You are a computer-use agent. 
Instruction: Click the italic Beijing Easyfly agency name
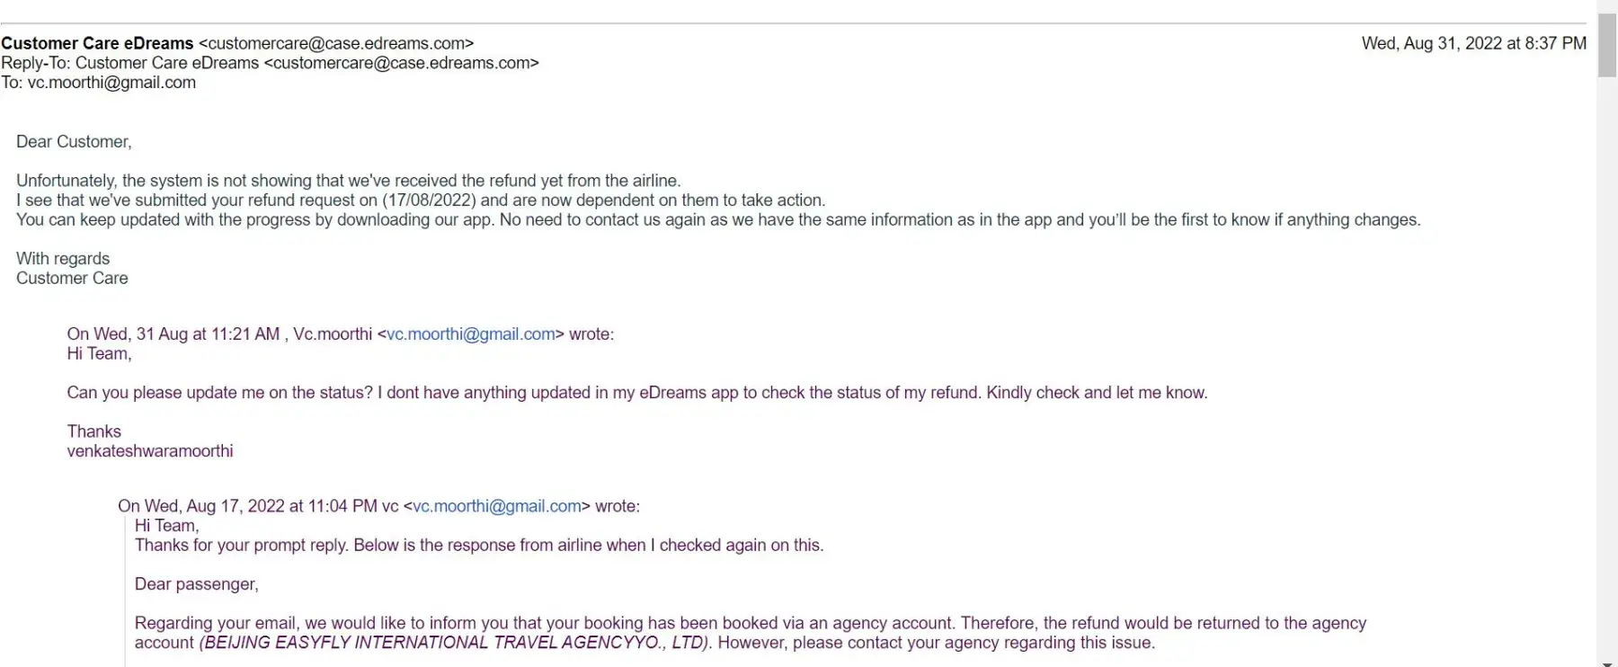tap(455, 643)
